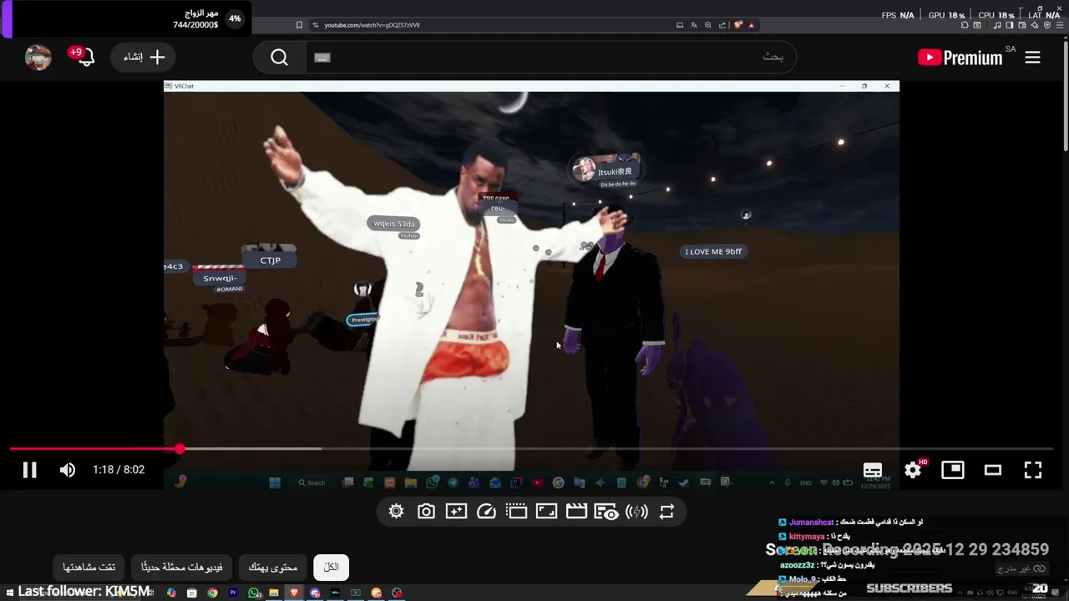
Task: Open the YouTube hamburger guide menu
Action: point(1032,57)
